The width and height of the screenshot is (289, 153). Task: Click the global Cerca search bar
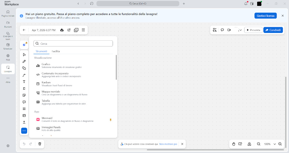[138, 4]
